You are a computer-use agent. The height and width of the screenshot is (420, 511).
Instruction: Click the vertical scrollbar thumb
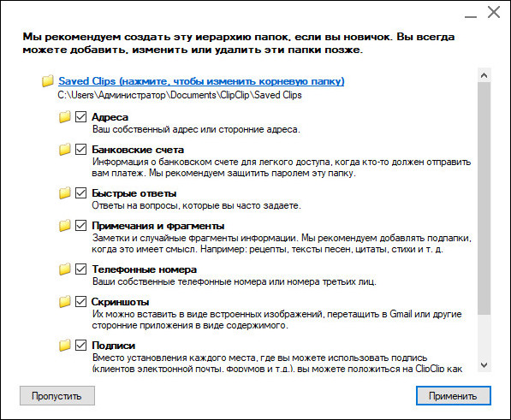(x=484, y=198)
